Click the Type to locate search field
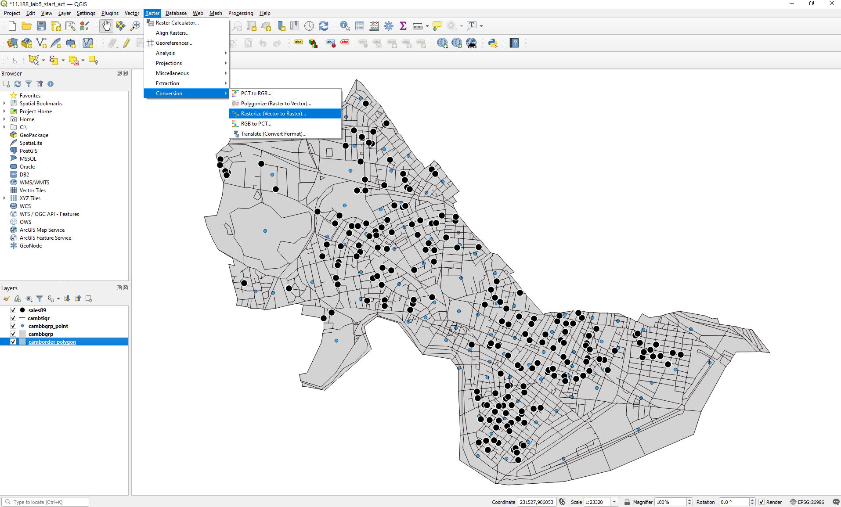 [48, 502]
